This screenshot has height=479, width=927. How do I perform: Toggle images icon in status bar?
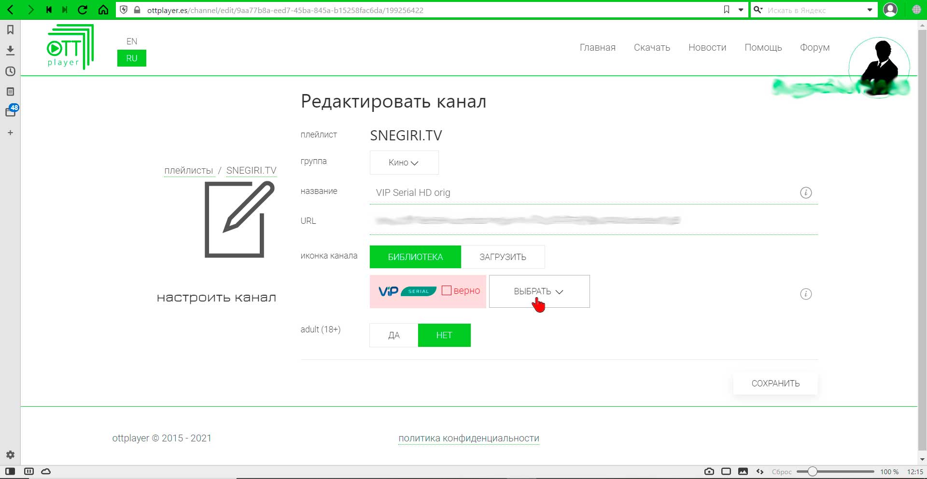coord(743,471)
